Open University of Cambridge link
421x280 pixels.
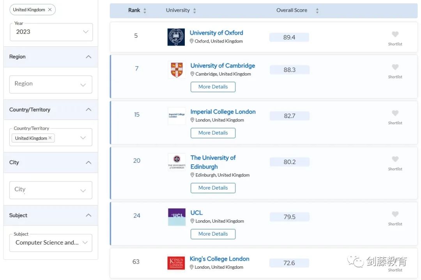pyautogui.click(x=223, y=66)
